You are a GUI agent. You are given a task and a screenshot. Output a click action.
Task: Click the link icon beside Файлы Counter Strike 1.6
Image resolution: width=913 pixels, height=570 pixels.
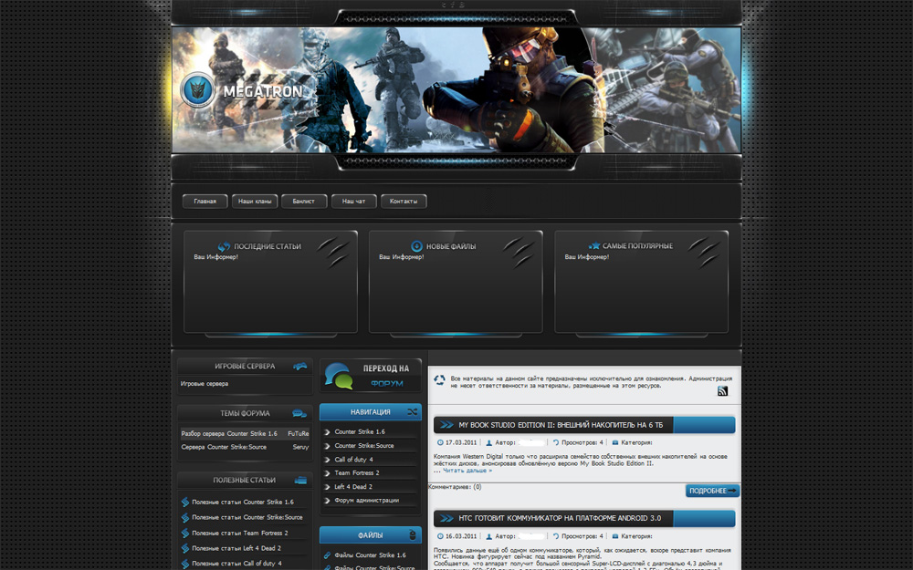pyautogui.click(x=327, y=554)
